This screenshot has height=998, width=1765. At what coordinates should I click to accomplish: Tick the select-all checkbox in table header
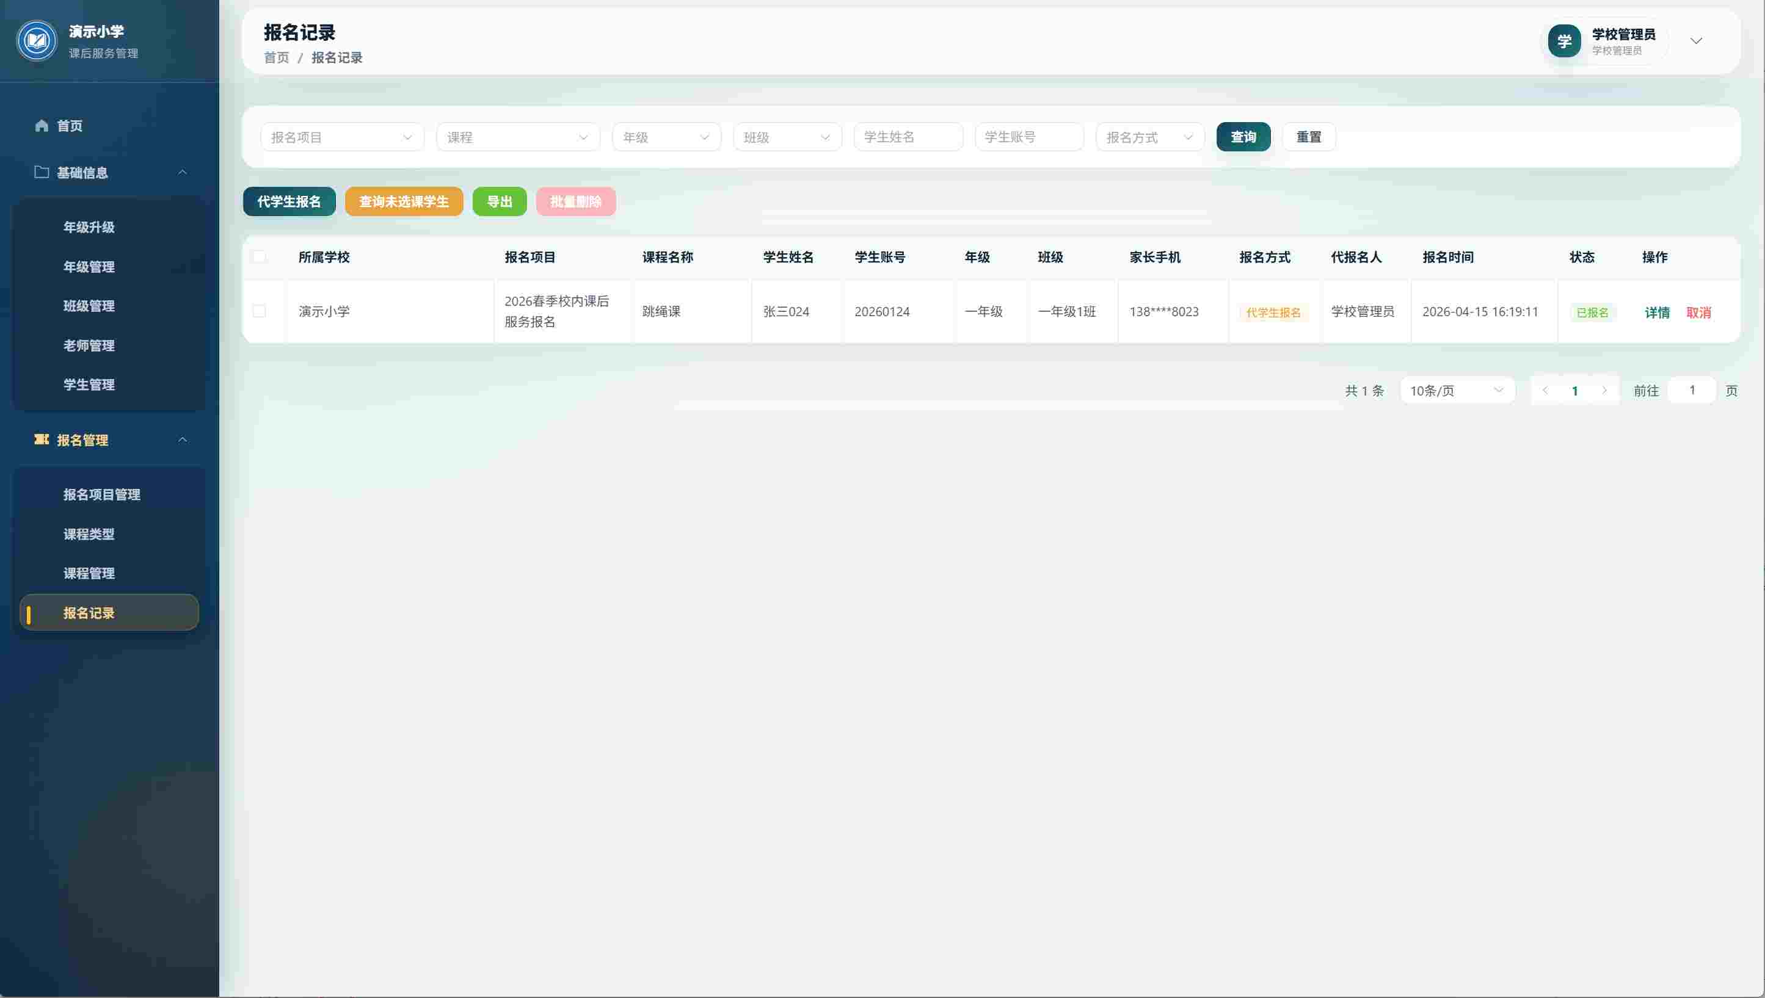[x=259, y=257]
